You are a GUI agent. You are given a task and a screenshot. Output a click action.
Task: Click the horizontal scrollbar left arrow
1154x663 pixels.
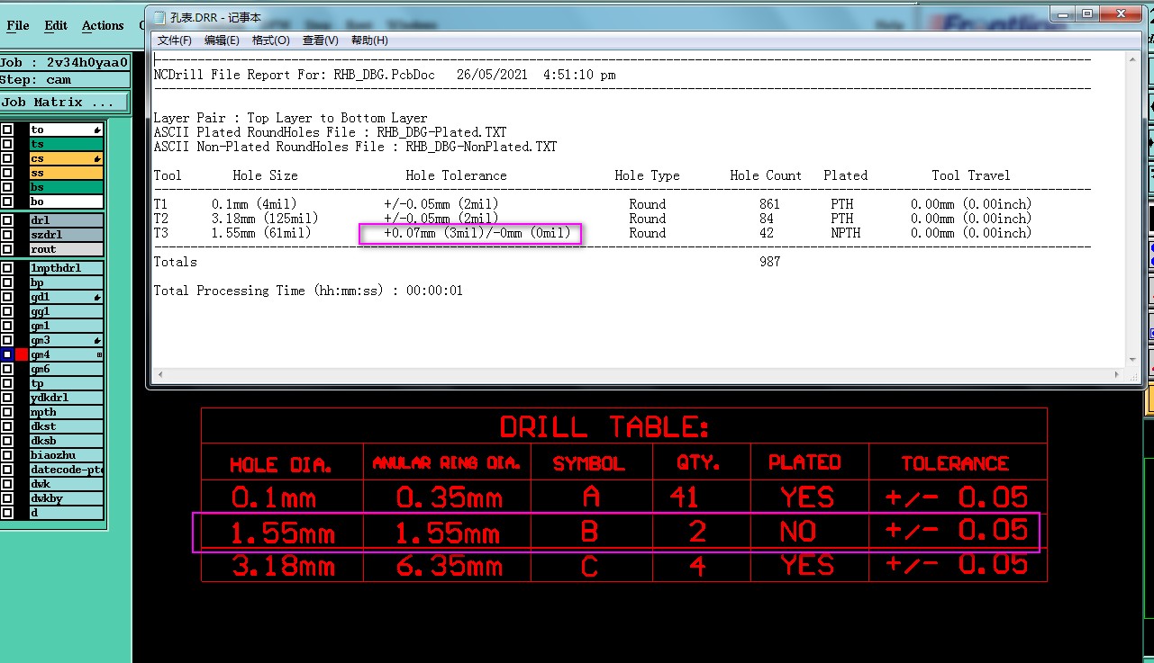point(160,374)
